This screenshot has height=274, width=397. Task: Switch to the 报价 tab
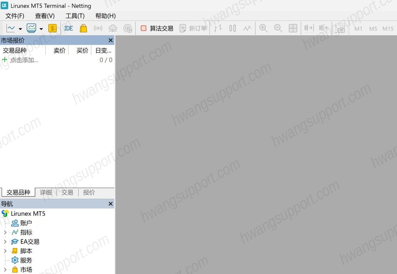[89, 192]
